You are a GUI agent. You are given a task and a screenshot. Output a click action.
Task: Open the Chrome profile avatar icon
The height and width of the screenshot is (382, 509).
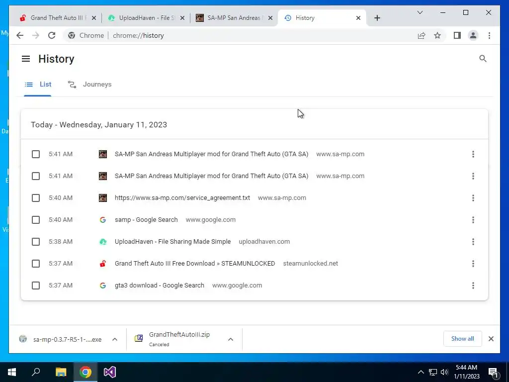click(473, 35)
